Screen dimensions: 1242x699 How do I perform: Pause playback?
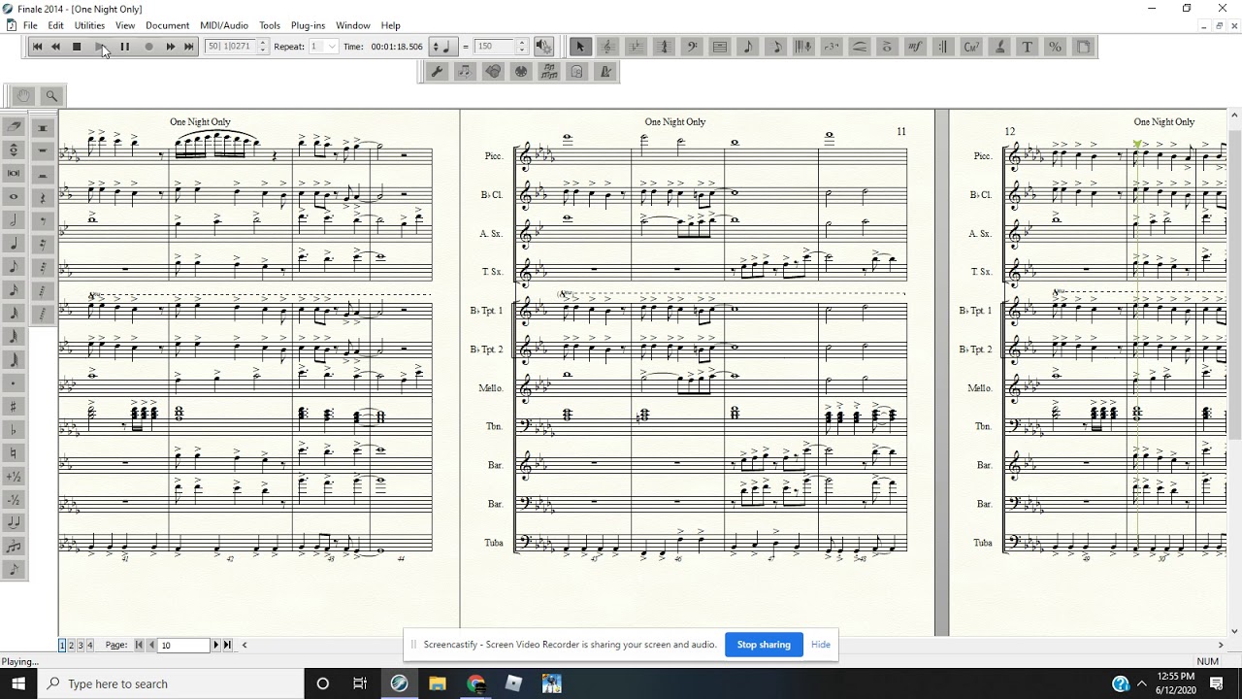pos(124,47)
